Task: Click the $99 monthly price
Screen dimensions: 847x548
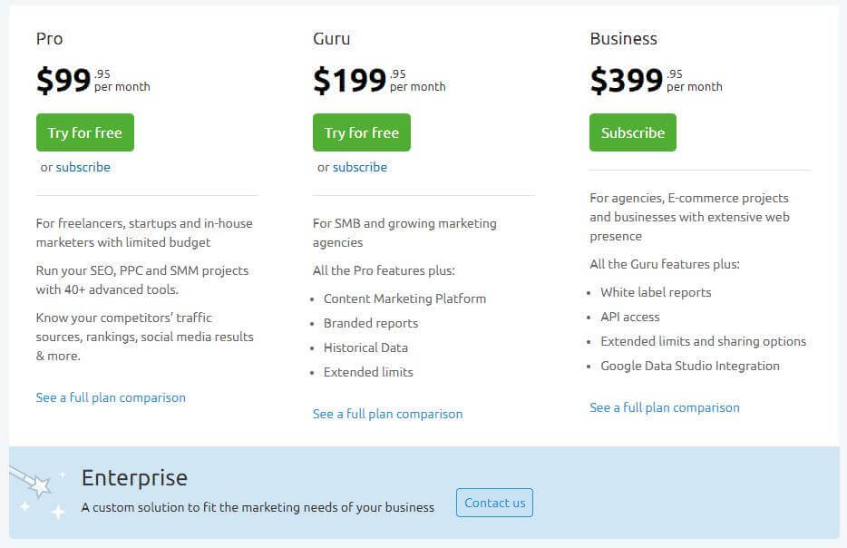Action: (x=92, y=80)
